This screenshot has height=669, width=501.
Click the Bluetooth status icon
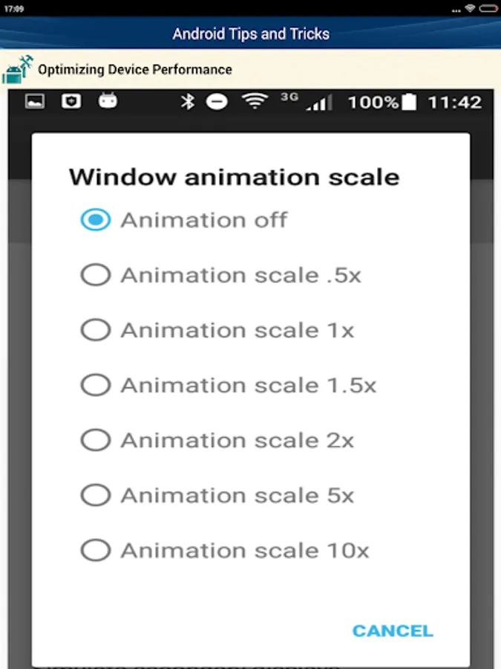188,102
